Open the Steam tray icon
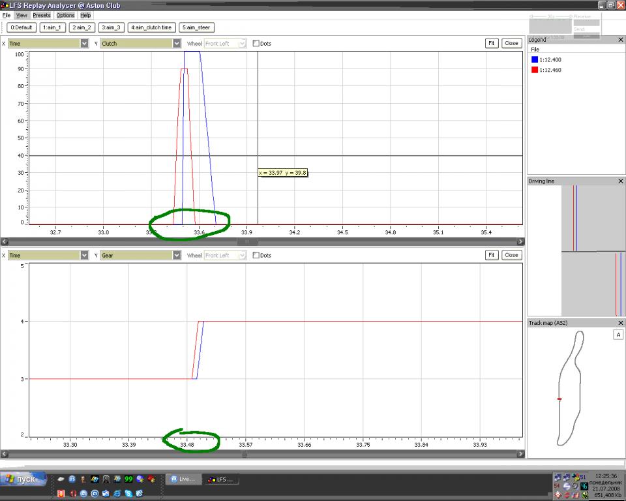 tap(575, 486)
